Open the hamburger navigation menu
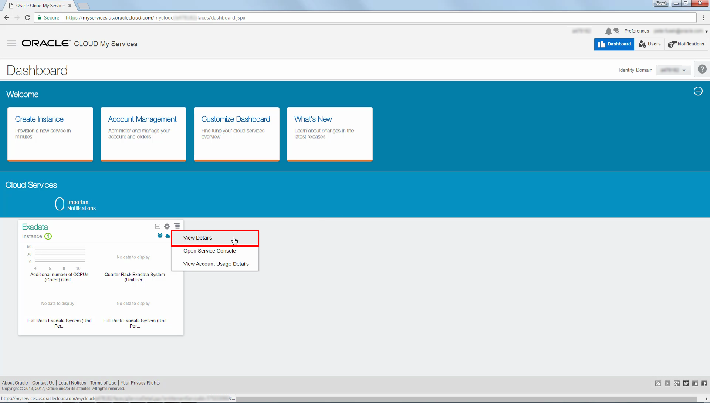Screen dimensions: 710x403 12,43
